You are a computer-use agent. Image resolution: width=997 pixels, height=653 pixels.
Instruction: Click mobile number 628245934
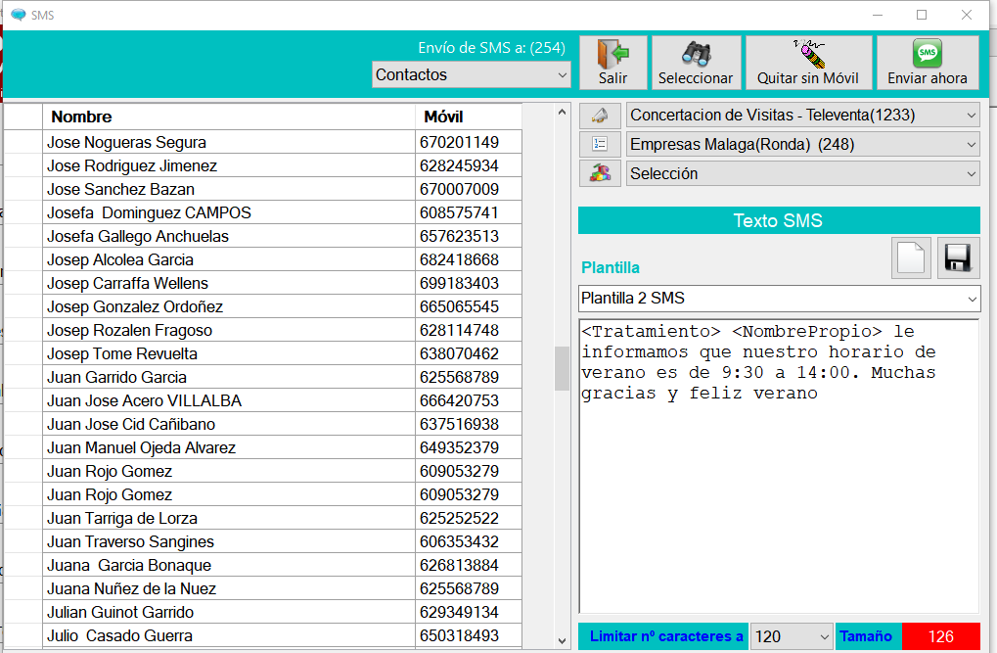pos(459,165)
